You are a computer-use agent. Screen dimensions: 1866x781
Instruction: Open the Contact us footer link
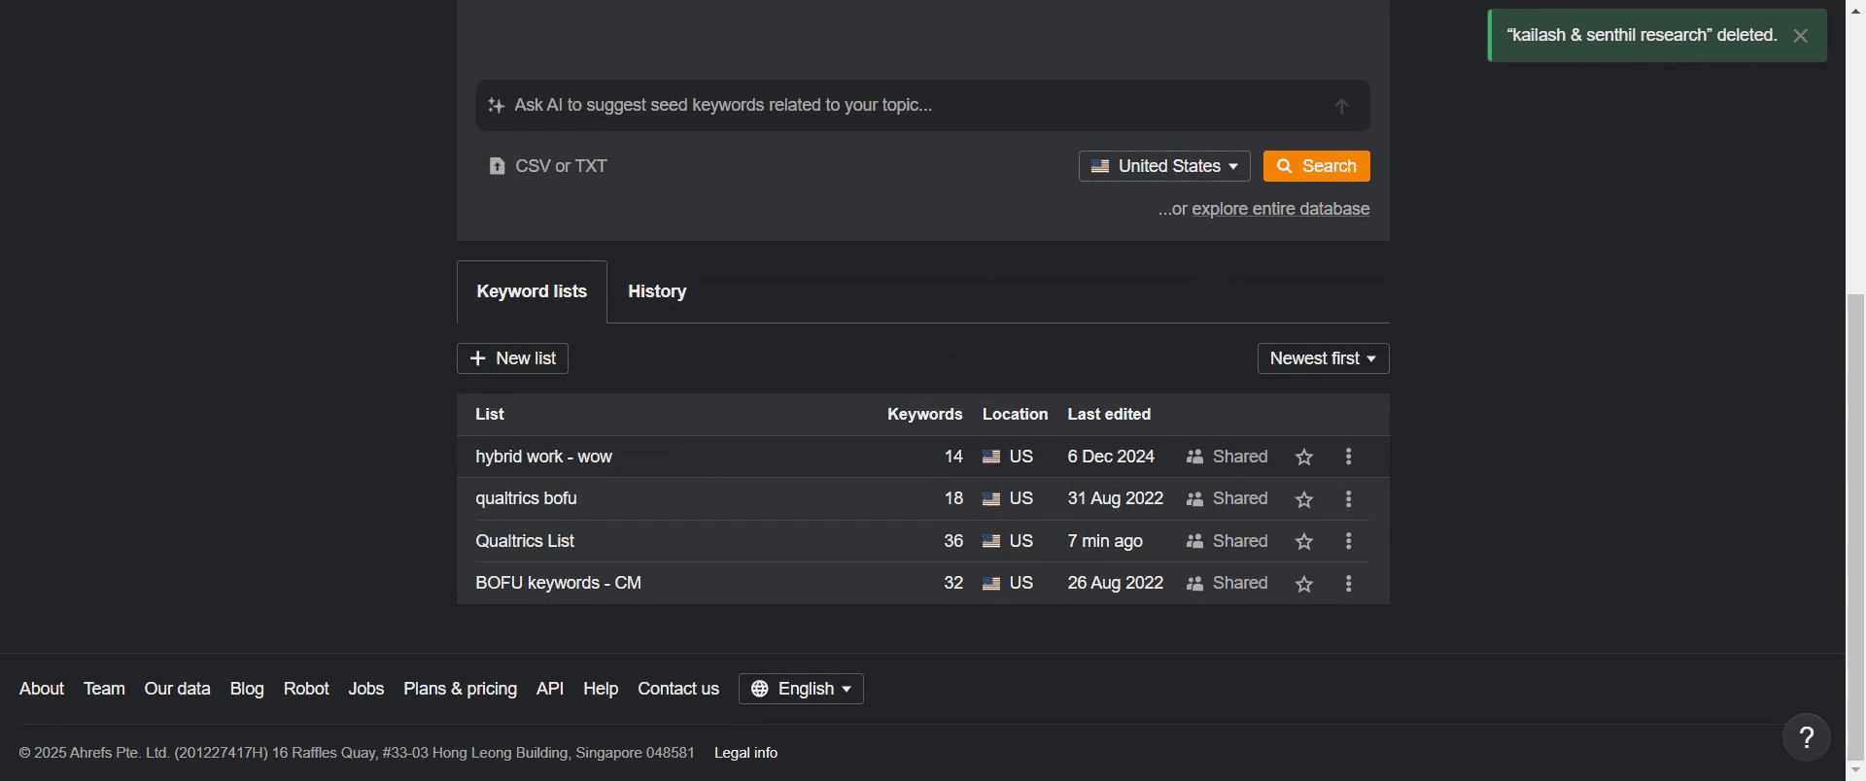[x=678, y=689]
